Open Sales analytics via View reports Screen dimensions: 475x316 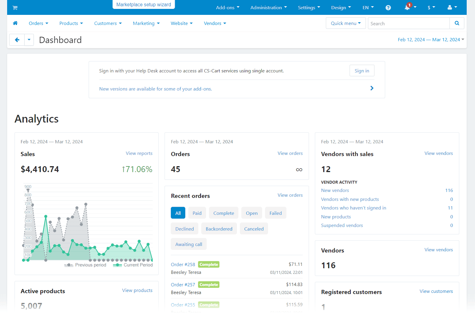[139, 153]
